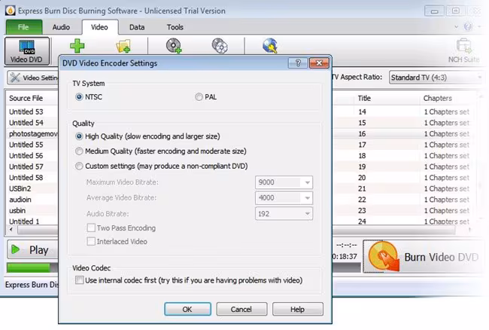Select the Untitled 55 row
Image resolution: width=489 pixels, height=330 pixels.
tap(26, 145)
